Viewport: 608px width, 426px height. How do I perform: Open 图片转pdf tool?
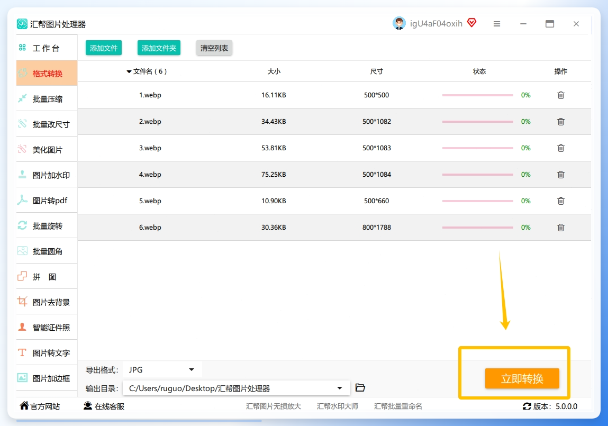(x=47, y=201)
